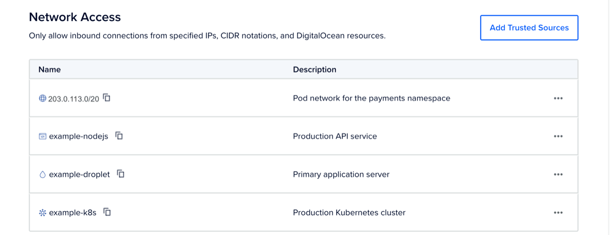610x235 pixels.
Task: Copy the example-k8s name
Action: pyautogui.click(x=107, y=212)
